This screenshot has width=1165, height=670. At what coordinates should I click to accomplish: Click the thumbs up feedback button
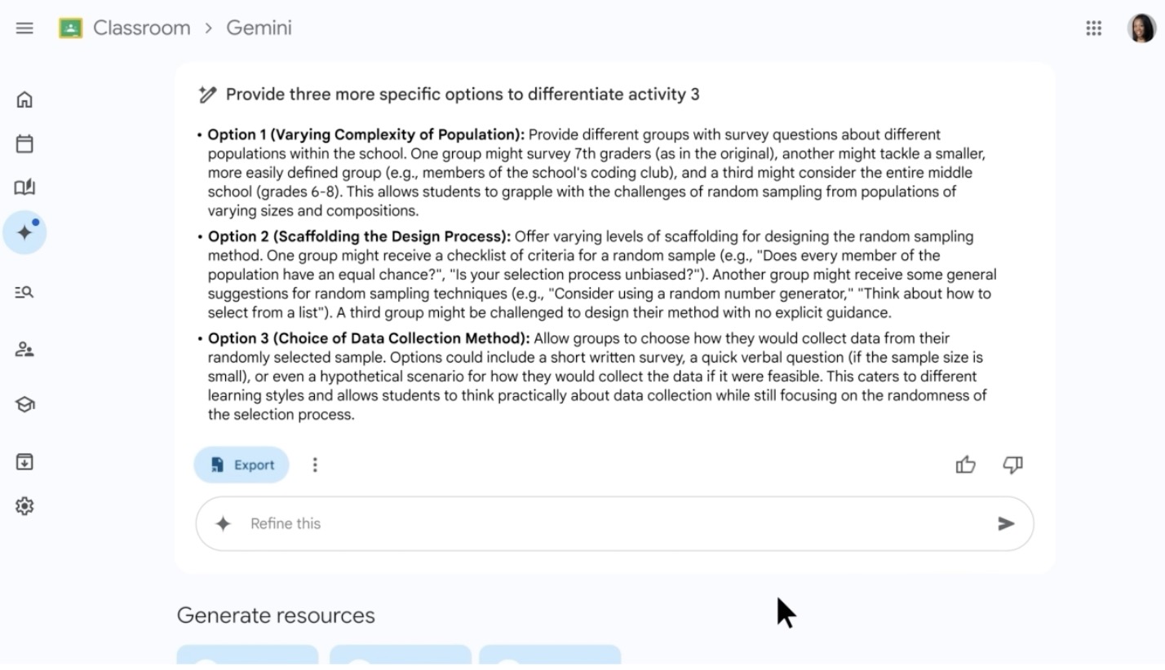click(x=966, y=465)
